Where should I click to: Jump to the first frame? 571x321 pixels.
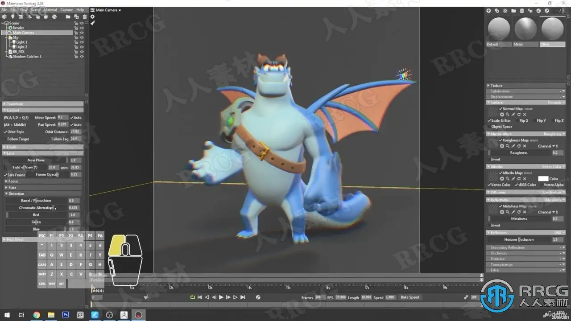(199, 297)
